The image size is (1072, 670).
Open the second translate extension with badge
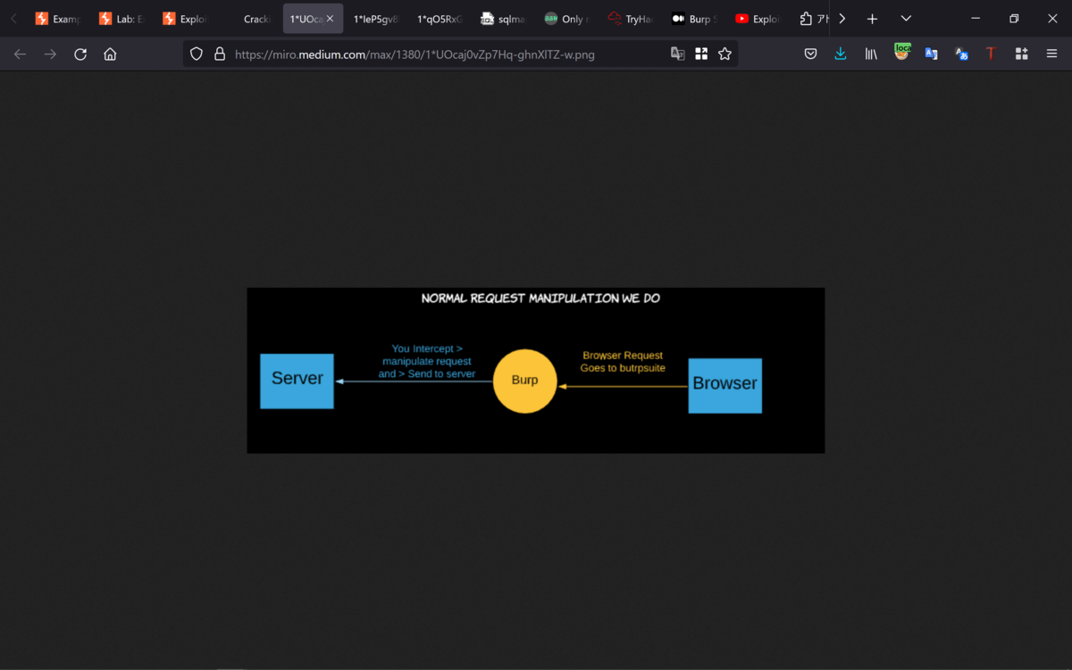[961, 54]
